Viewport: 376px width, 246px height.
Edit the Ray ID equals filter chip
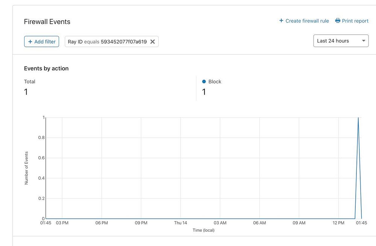(107, 42)
